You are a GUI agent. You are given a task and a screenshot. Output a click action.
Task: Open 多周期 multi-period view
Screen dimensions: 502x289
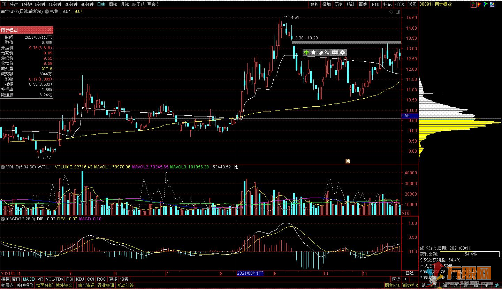[138, 4]
